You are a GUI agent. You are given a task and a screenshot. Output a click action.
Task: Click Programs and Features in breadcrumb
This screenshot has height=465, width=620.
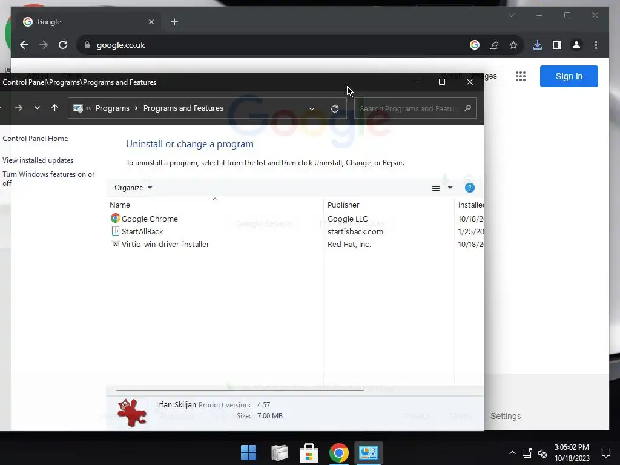(183, 108)
